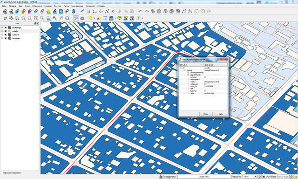Expand the roads layer in the legend

(2, 31)
